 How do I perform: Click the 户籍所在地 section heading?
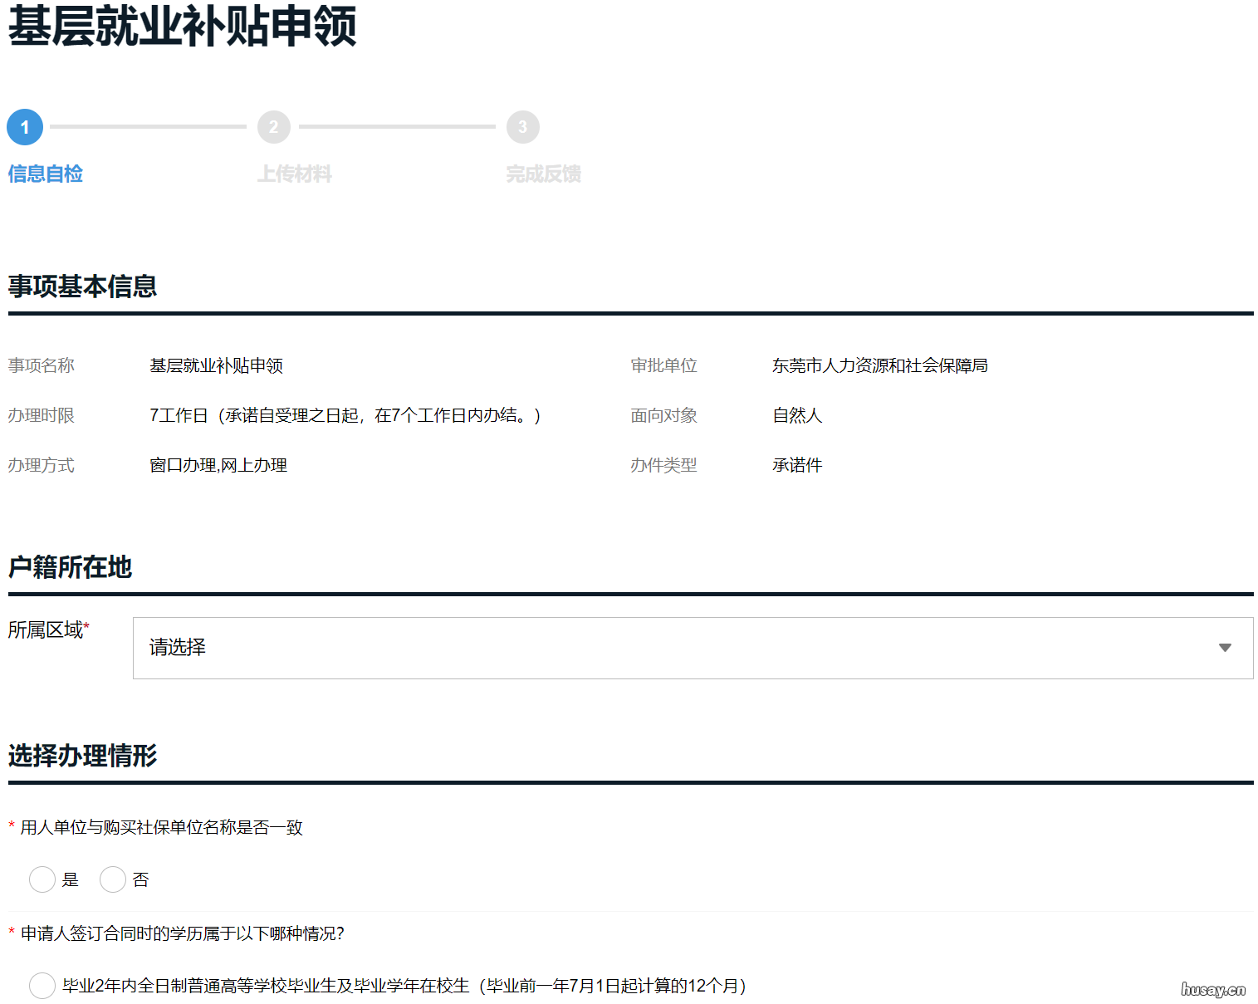tap(70, 568)
